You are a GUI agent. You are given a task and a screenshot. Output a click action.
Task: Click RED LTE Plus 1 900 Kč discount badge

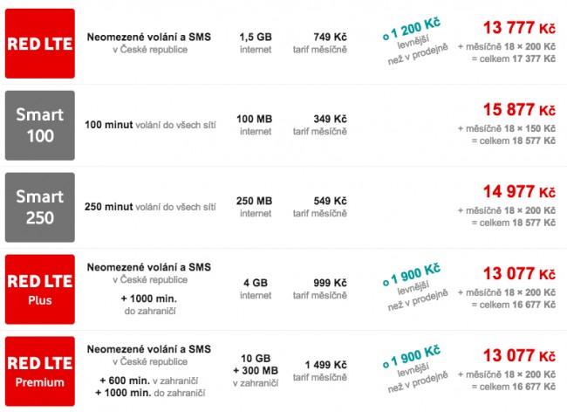coord(414,287)
